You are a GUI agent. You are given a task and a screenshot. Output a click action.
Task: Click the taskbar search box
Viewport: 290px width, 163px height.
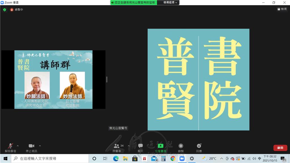click(50, 158)
